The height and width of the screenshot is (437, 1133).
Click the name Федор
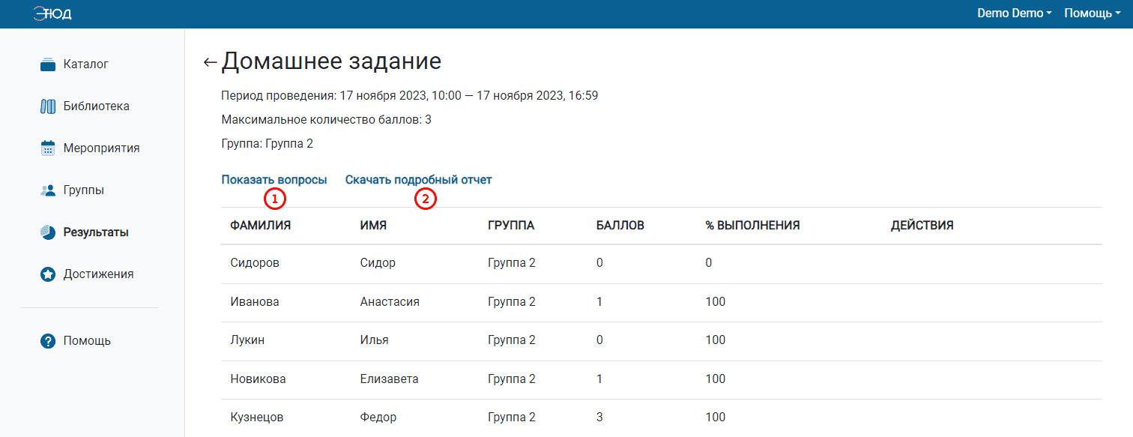378,418
